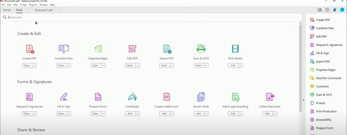This screenshot has width=347, height=135.
Task: Click the Create PDF tool icon in Create & Edit
Action: (30, 49)
